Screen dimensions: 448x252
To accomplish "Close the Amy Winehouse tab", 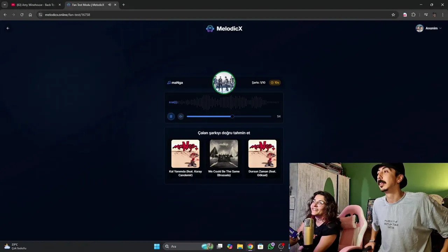I will 59,5.
